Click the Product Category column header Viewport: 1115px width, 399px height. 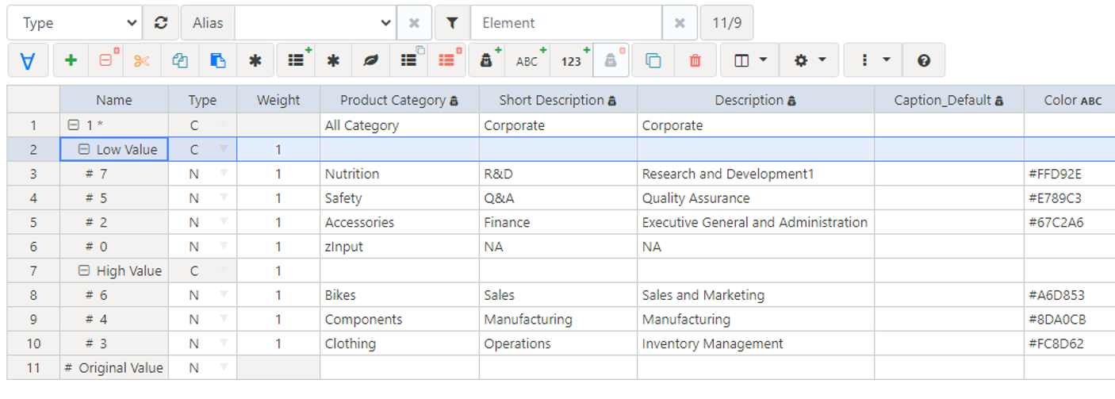tap(400, 100)
